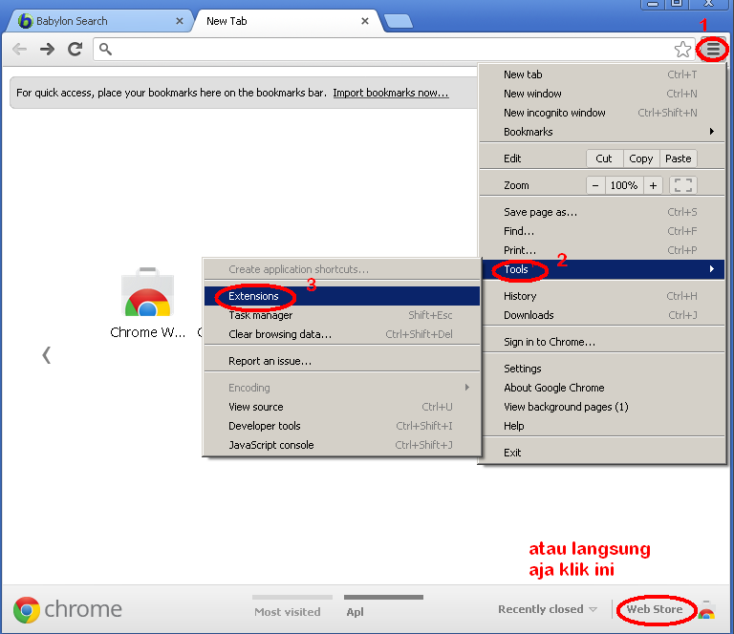Image resolution: width=734 pixels, height=634 pixels.
Task: Select Save page as… menu item
Action: (602, 212)
